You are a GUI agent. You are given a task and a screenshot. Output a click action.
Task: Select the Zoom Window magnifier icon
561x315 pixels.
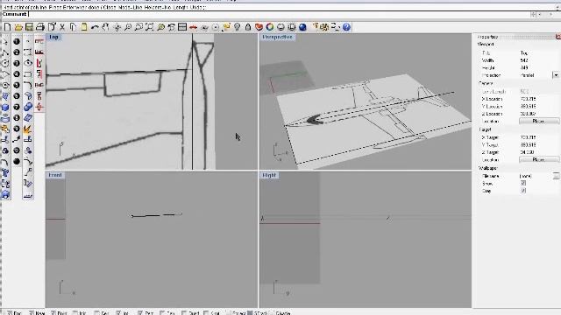coord(138,27)
